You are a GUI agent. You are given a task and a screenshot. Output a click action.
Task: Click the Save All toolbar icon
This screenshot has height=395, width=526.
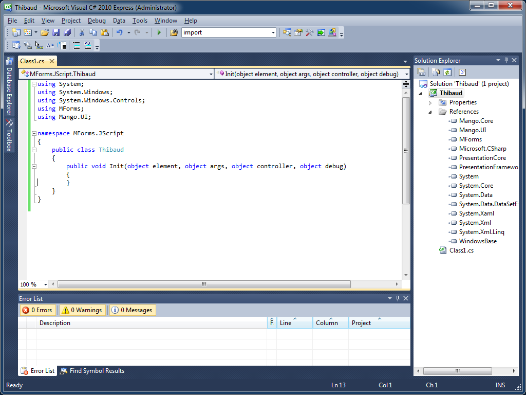click(67, 32)
